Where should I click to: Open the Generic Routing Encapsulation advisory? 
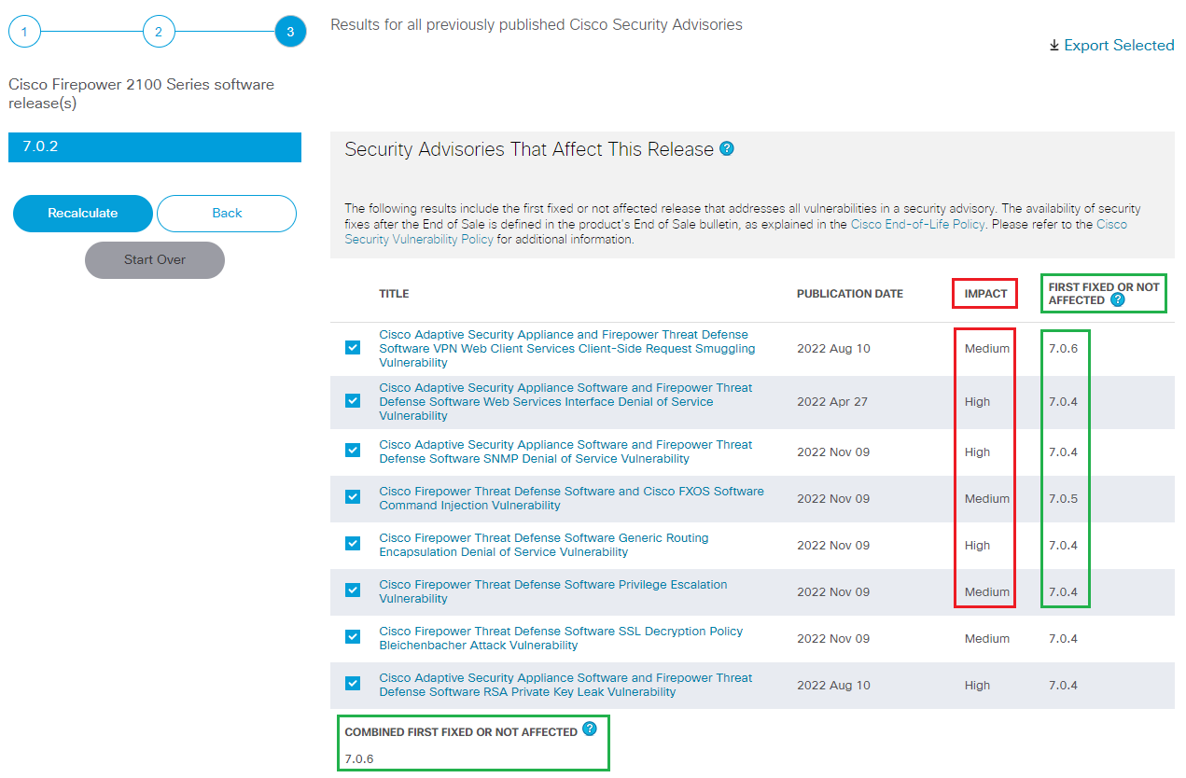[x=543, y=544]
